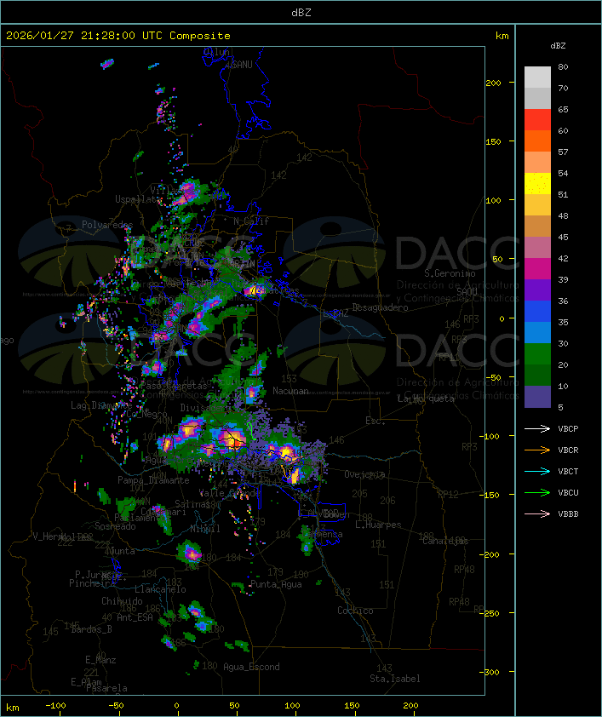Screen dimensions: 602x717
Task: Click the timestamp 2026/01/27 21:28:00 UTC Composite
Action: pyautogui.click(x=118, y=36)
